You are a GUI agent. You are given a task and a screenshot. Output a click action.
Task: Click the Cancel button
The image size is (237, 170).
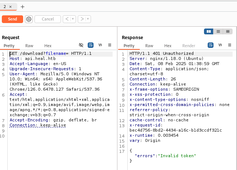[48, 19]
